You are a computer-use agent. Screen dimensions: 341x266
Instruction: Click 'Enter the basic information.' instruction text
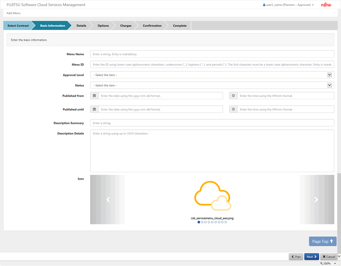click(x=29, y=40)
